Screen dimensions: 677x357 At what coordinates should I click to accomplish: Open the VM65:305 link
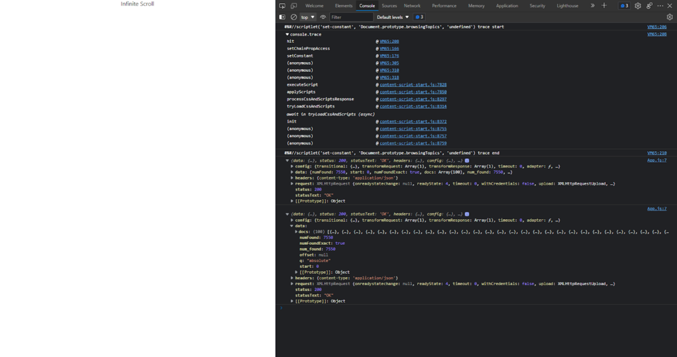point(389,63)
